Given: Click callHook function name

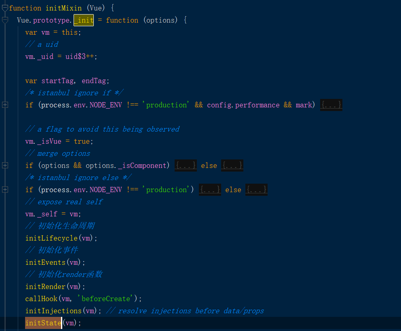Looking at the screenshot, I should (x=41, y=299).
